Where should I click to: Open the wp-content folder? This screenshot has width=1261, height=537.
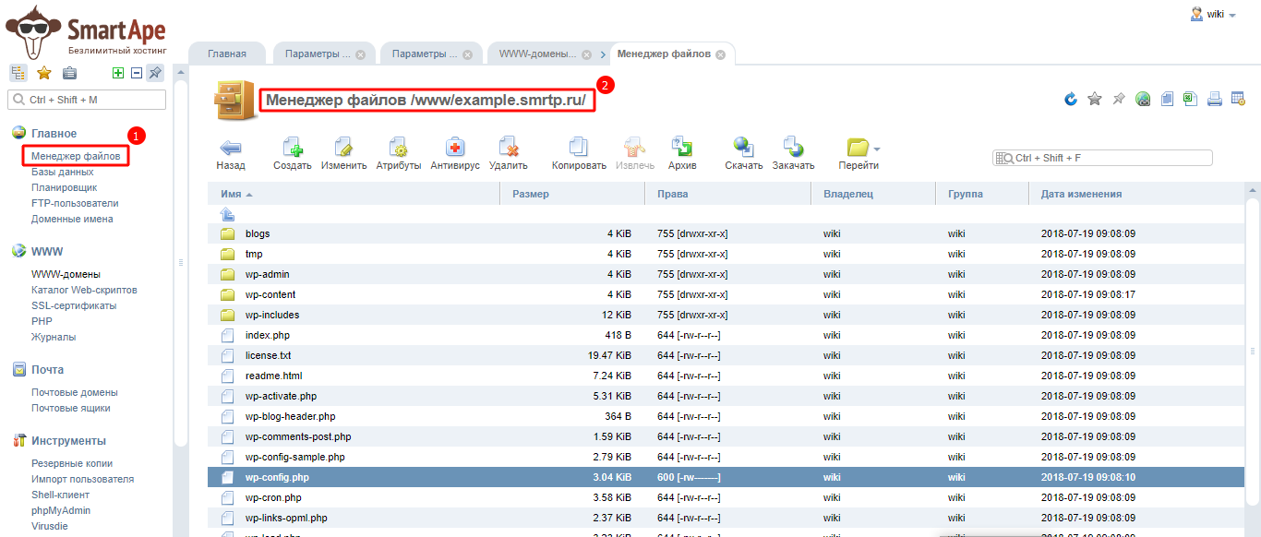coord(270,294)
